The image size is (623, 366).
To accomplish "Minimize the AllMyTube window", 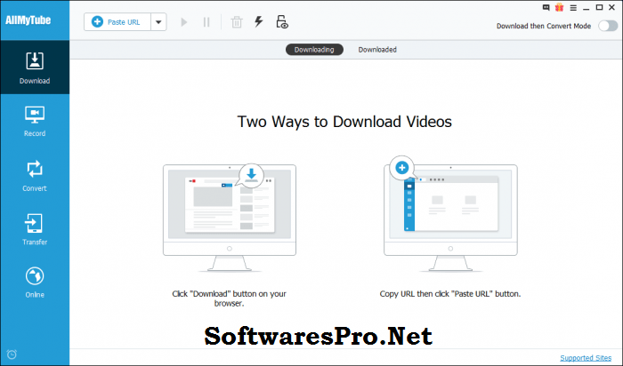I will click(x=586, y=8).
